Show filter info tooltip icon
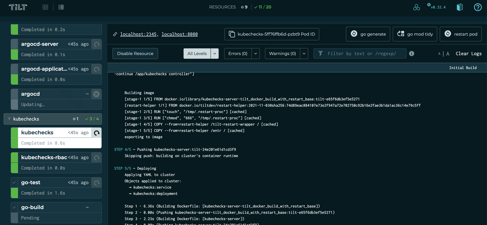This screenshot has height=225, width=487. point(411,53)
